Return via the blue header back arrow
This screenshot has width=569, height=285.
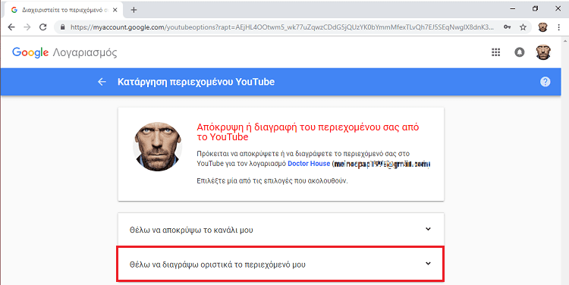(102, 82)
